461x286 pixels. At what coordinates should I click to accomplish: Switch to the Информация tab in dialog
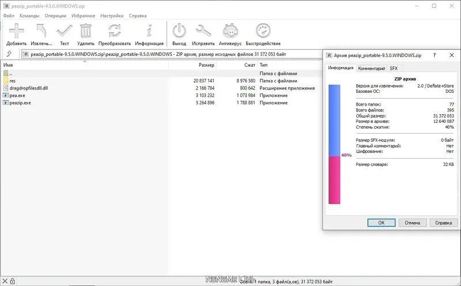(x=341, y=68)
